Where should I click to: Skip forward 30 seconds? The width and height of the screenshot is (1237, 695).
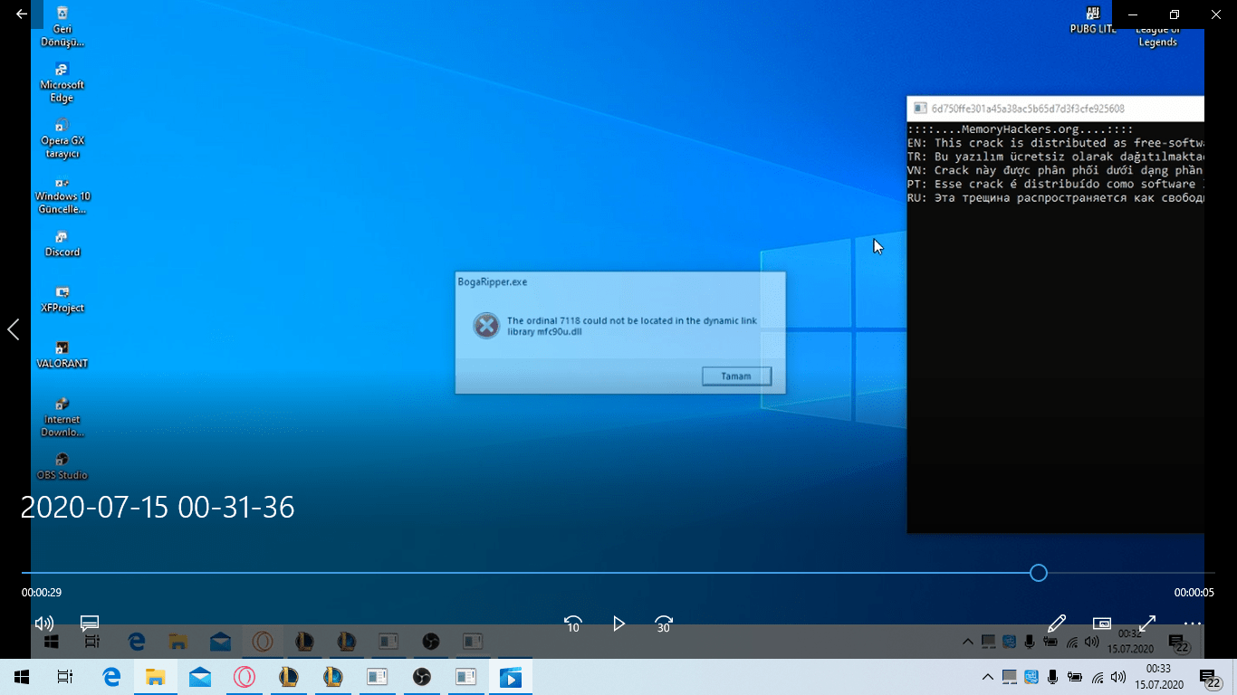click(664, 624)
